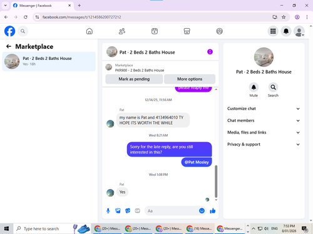Click the 'my name is Pat' message bubble

(x=153, y=120)
